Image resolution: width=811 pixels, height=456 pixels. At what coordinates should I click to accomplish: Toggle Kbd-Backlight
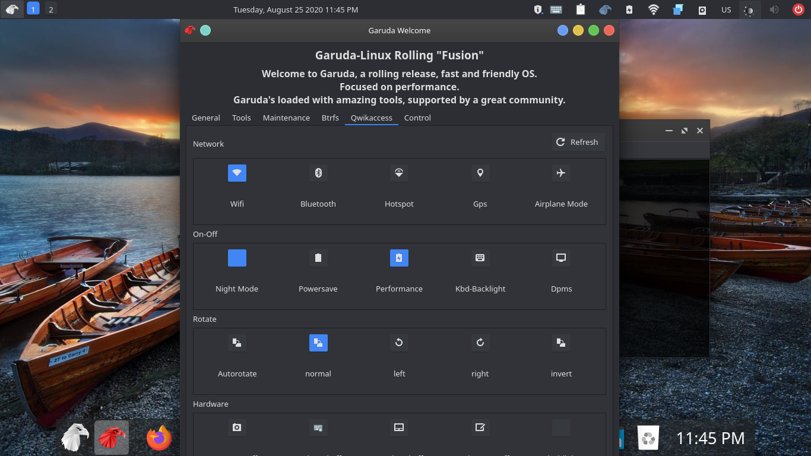click(x=480, y=258)
